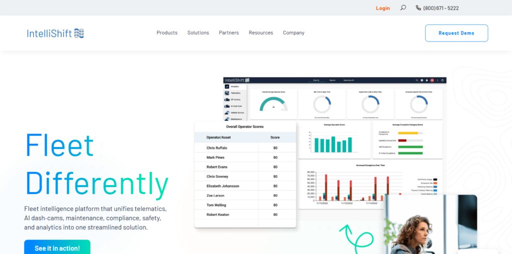Click the settings gear in dashboard top bar
The image size is (512, 254).
422,80
